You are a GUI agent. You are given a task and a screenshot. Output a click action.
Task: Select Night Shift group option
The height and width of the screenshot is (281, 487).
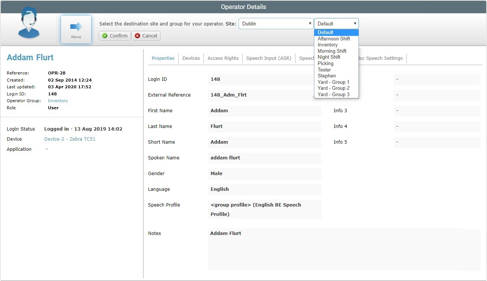tap(329, 57)
